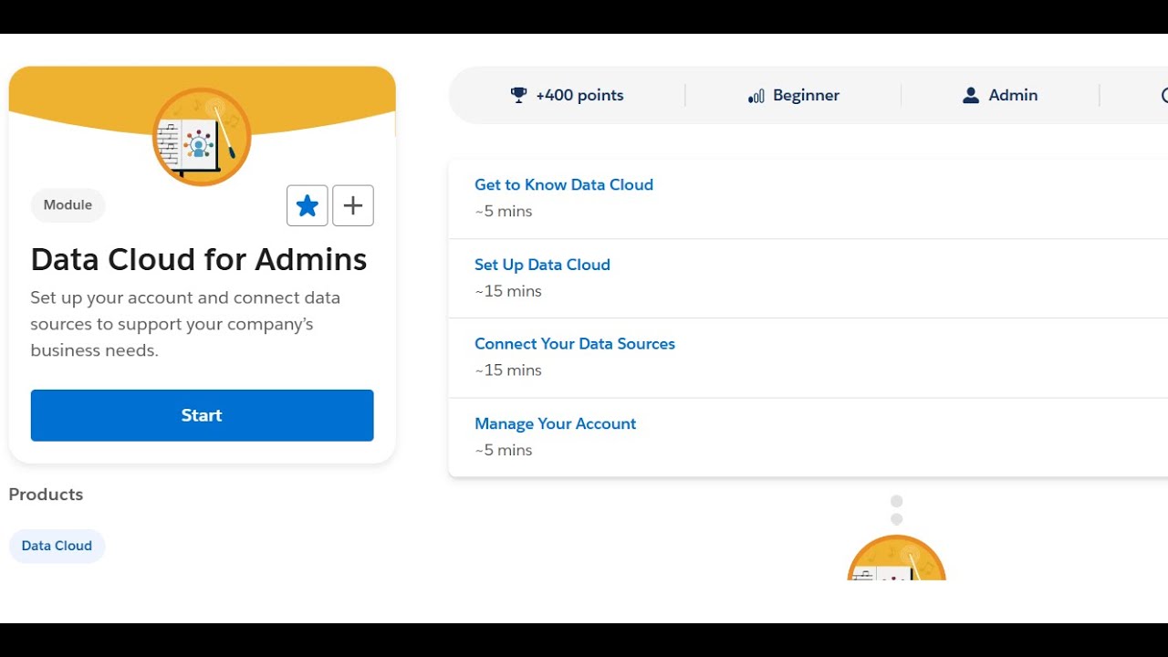Click ~5 mins under Get to Know Data Cloud
The image size is (1168, 657).
[x=503, y=211]
